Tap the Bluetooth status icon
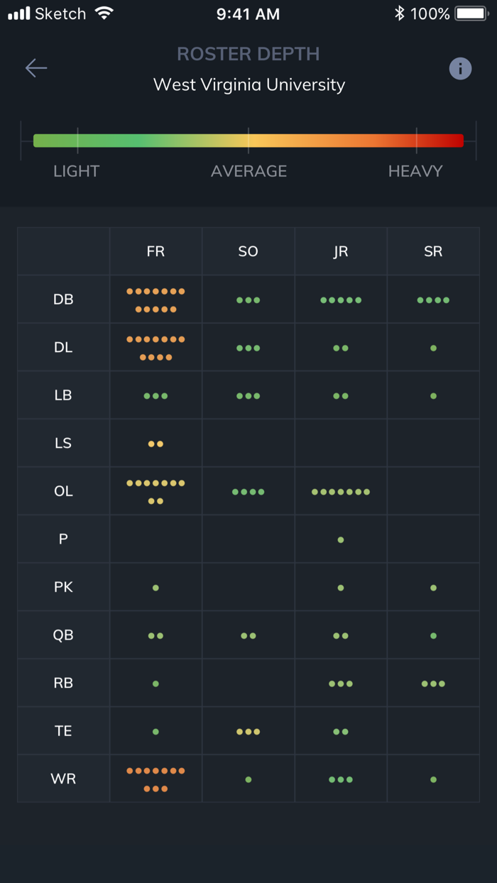 [400, 13]
